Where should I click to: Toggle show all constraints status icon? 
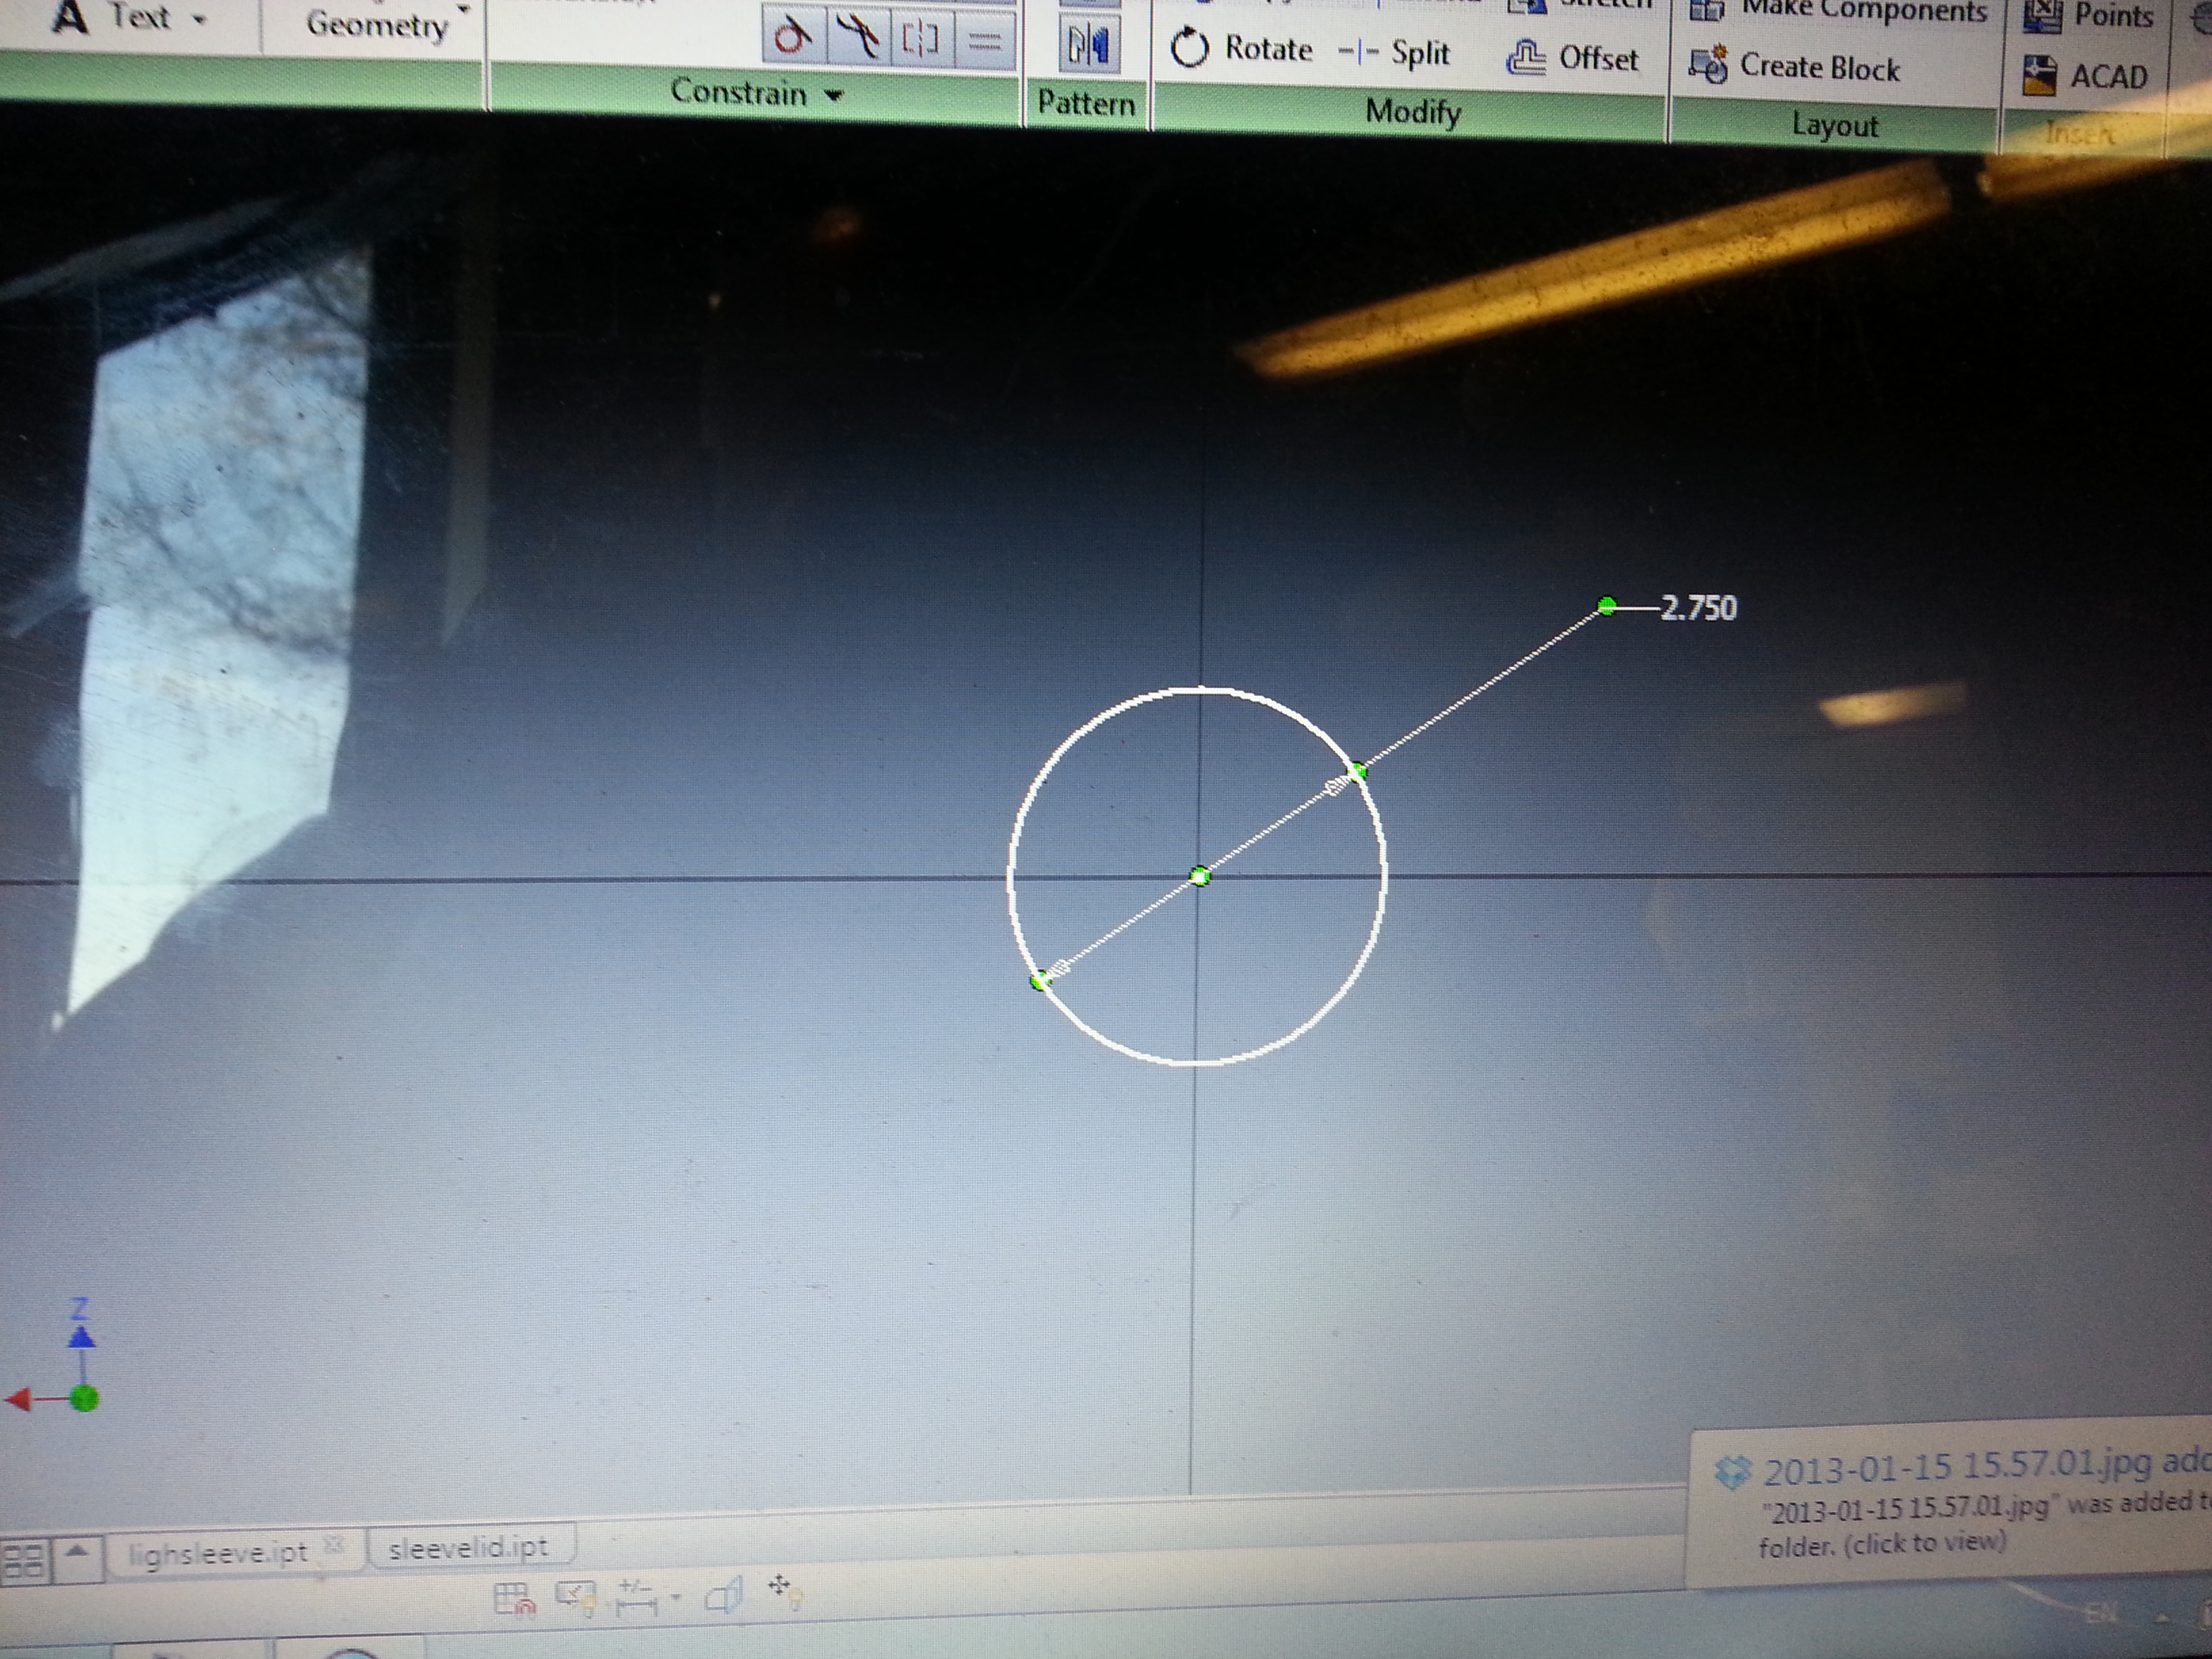[x=576, y=1596]
